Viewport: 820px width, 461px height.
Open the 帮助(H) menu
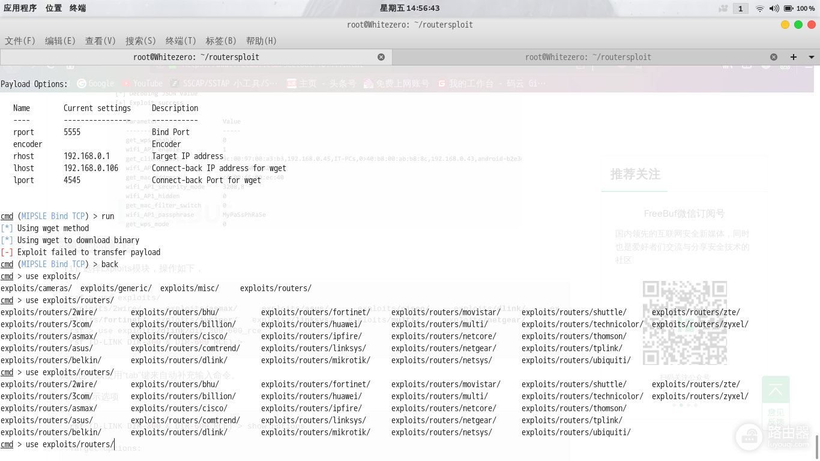click(261, 41)
